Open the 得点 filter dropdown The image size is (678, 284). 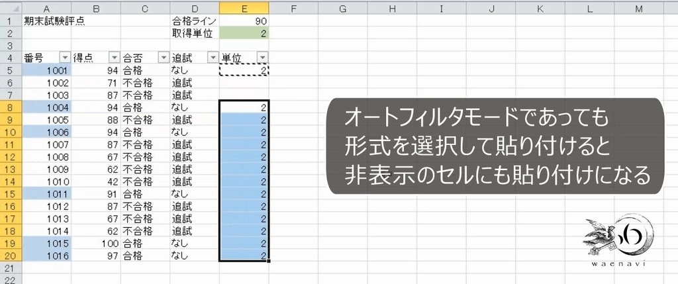pos(114,58)
